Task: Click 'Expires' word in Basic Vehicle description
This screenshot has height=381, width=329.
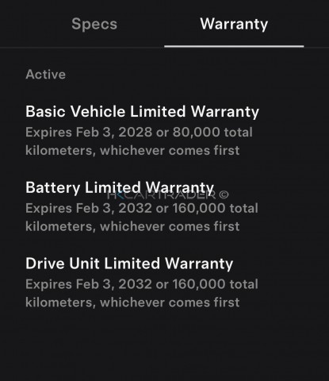Action: coord(48,133)
